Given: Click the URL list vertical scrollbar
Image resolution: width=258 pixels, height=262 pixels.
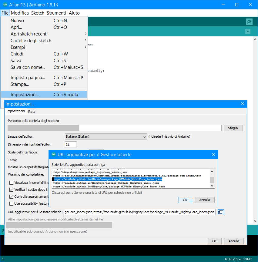Looking at the screenshot, I should (212, 179).
